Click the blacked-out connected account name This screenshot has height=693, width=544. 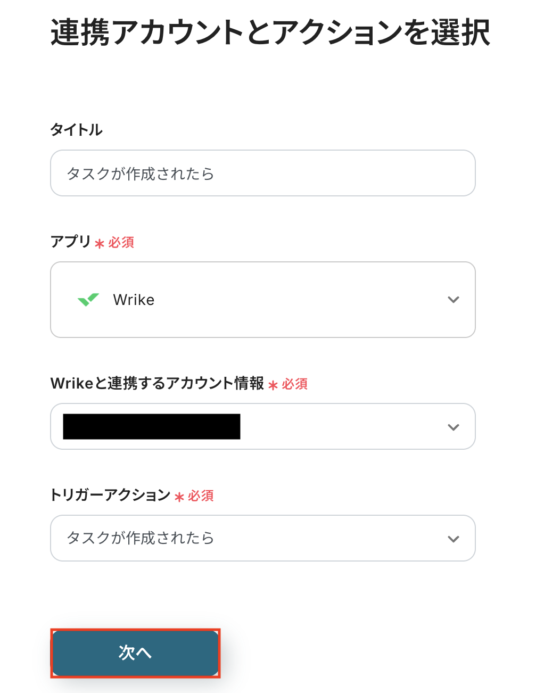tap(152, 427)
